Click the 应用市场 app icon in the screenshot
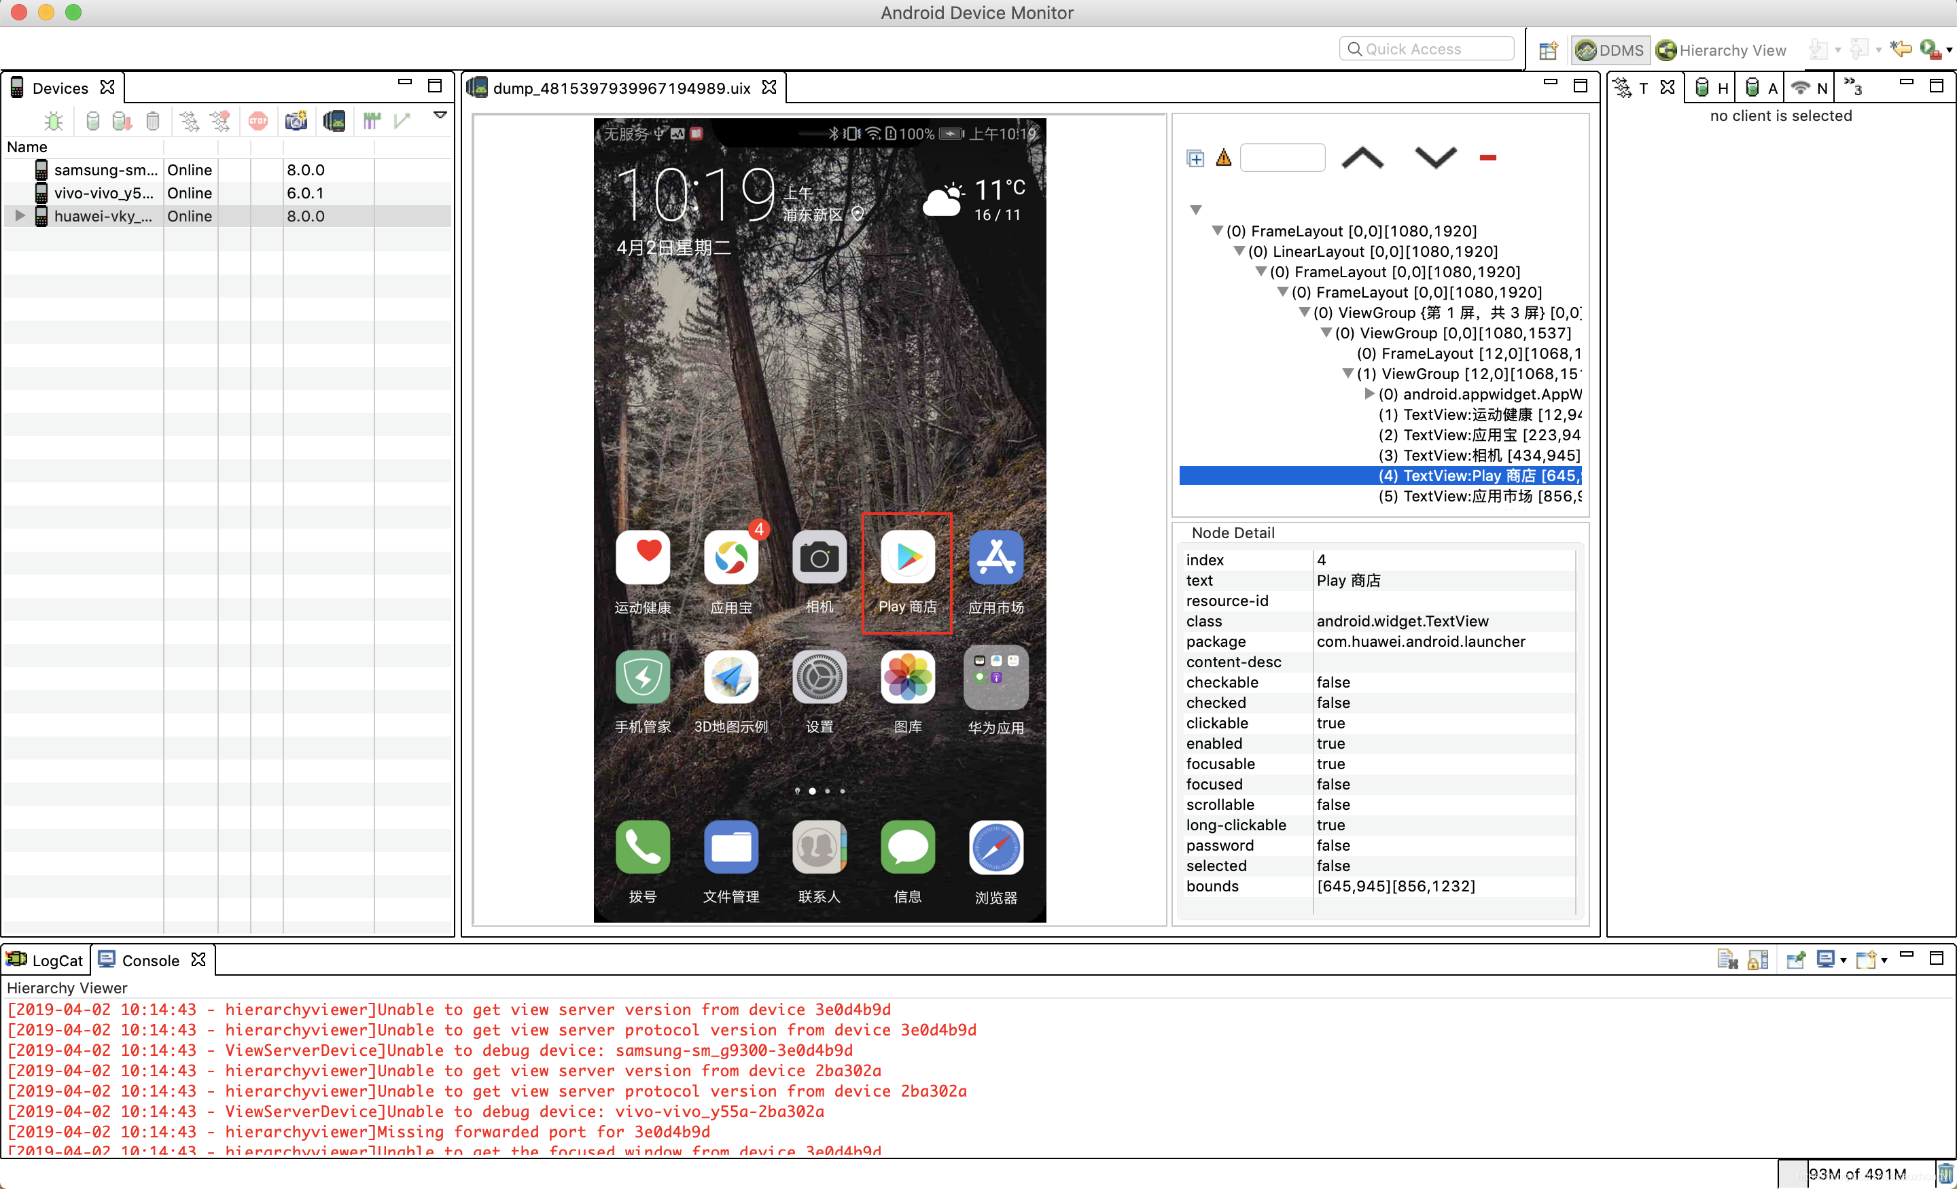This screenshot has width=1957, height=1189. pos(996,556)
